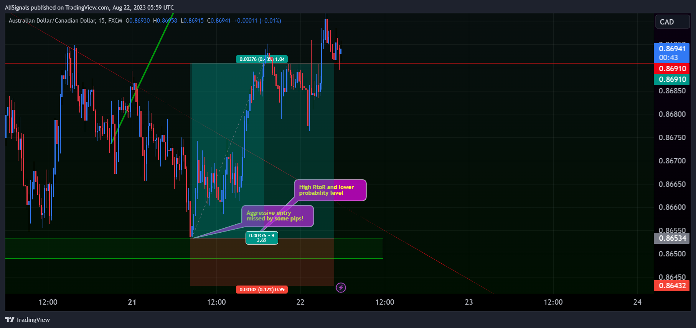Click the price axis label 0.86850
The width and height of the screenshot is (696, 328).
coord(672,91)
